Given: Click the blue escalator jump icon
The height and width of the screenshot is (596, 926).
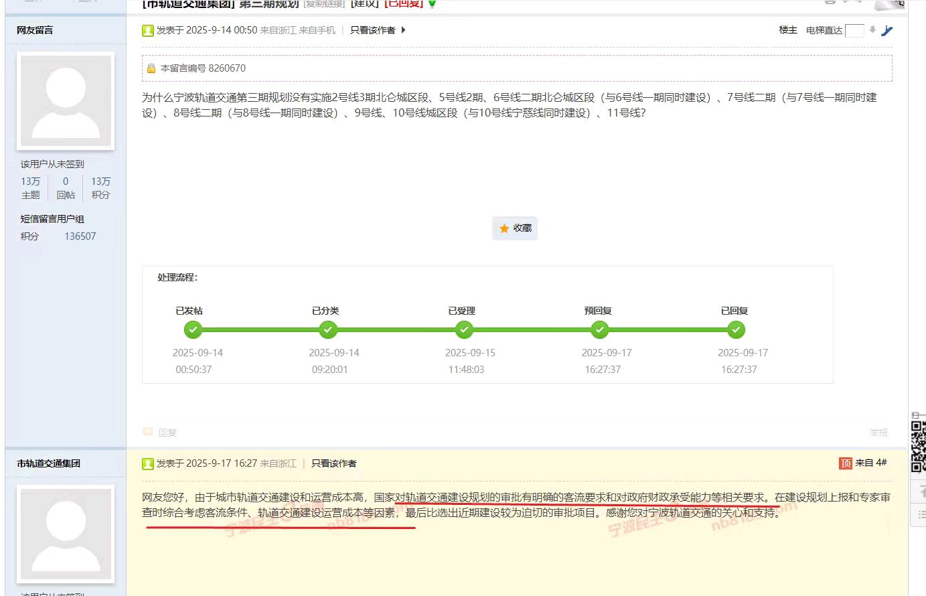Looking at the screenshot, I should tap(887, 30).
